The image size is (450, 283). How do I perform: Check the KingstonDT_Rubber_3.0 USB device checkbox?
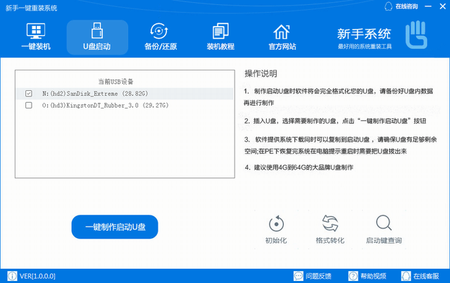pos(29,106)
